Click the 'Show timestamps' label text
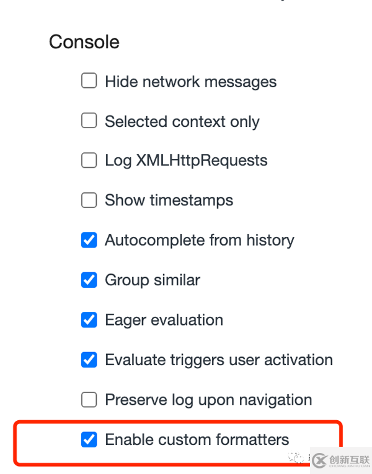The width and height of the screenshot is (372, 474). 169,200
